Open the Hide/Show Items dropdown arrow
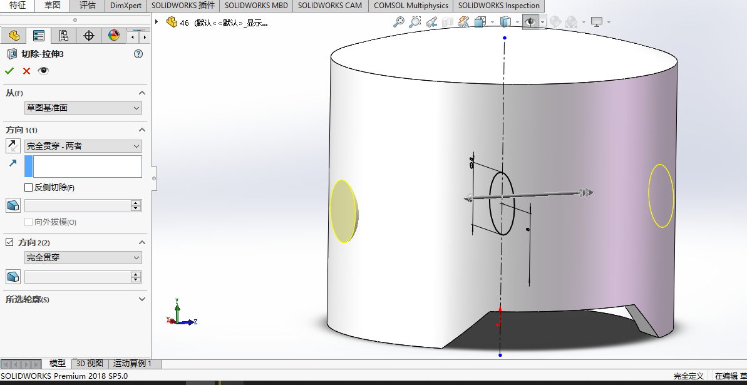Viewport: 747px width, 385px height. click(543, 22)
